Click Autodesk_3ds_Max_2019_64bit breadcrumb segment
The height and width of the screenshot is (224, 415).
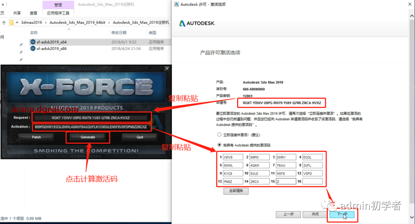[78, 23]
